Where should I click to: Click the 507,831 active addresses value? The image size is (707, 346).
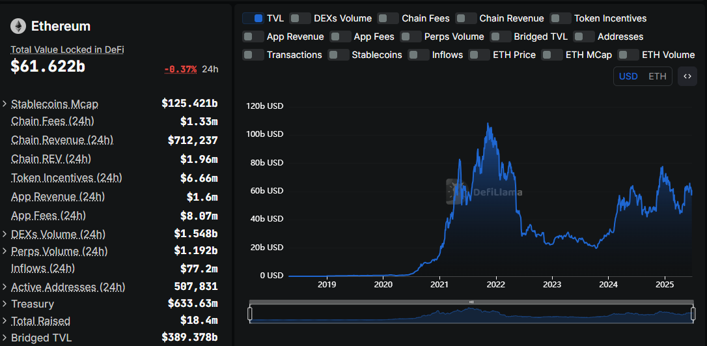(196, 287)
